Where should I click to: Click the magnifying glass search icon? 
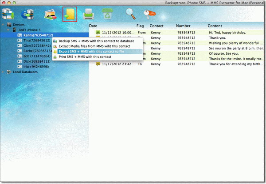(x=131, y=14)
